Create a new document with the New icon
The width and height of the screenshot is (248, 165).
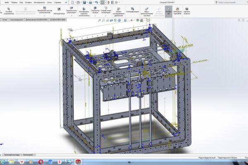pyautogui.click(x=72, y=2)
